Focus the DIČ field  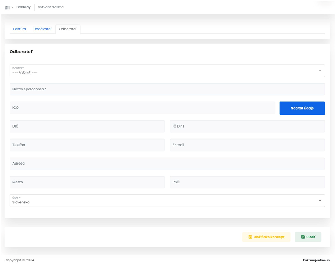click(x=87, y=126)
